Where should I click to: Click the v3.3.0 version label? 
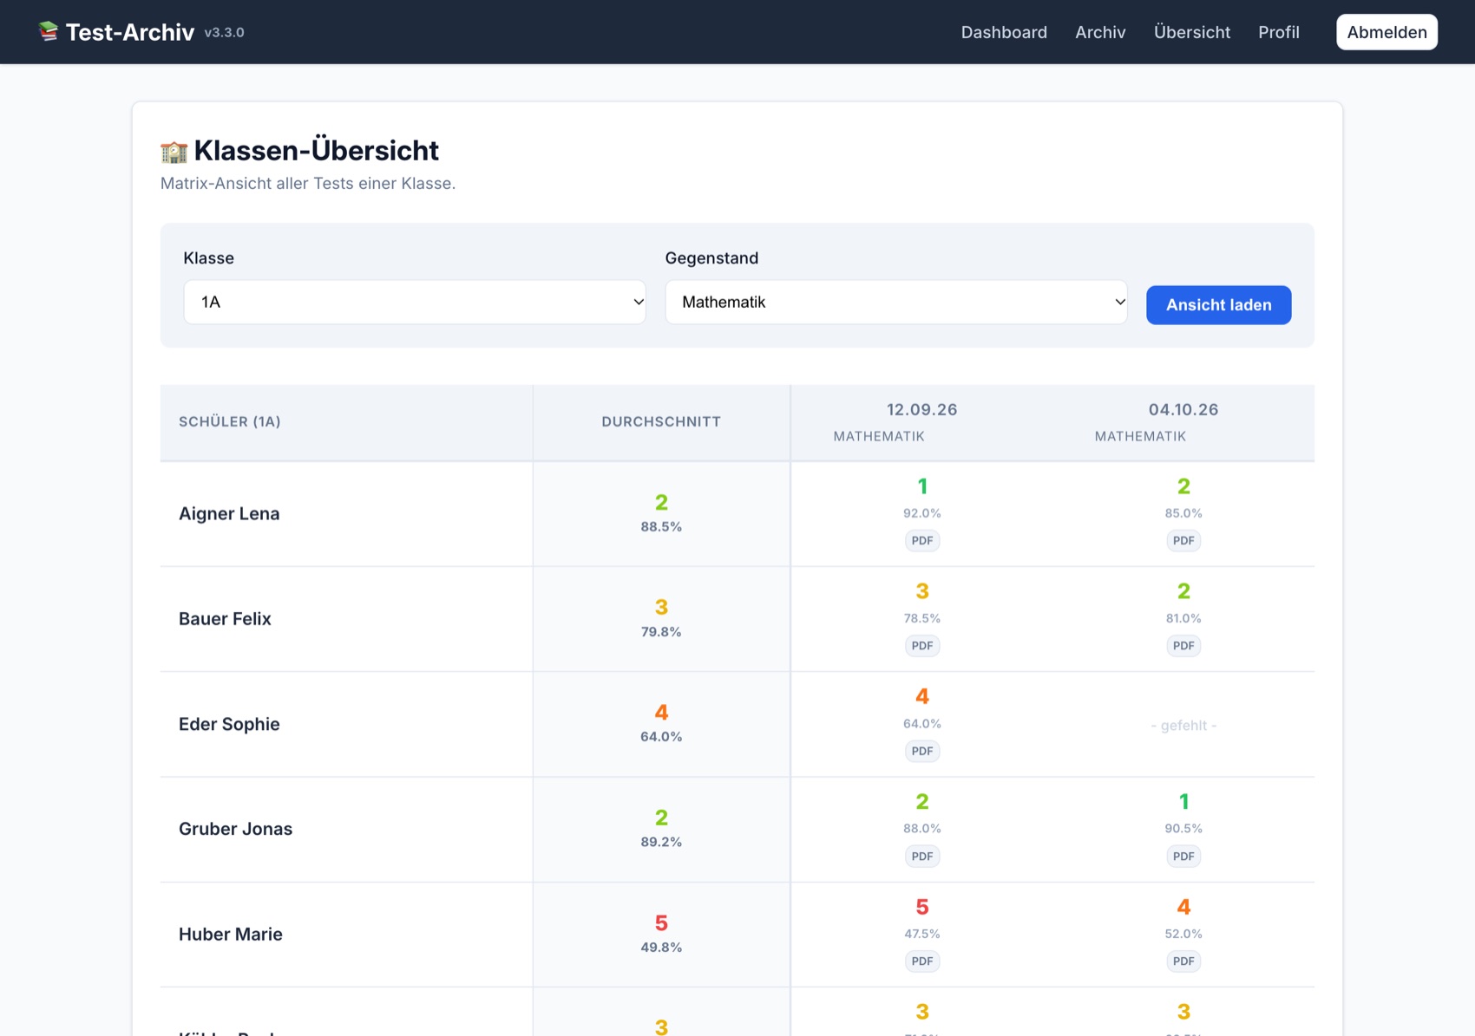pyautogui.click(x=224, y=33)
